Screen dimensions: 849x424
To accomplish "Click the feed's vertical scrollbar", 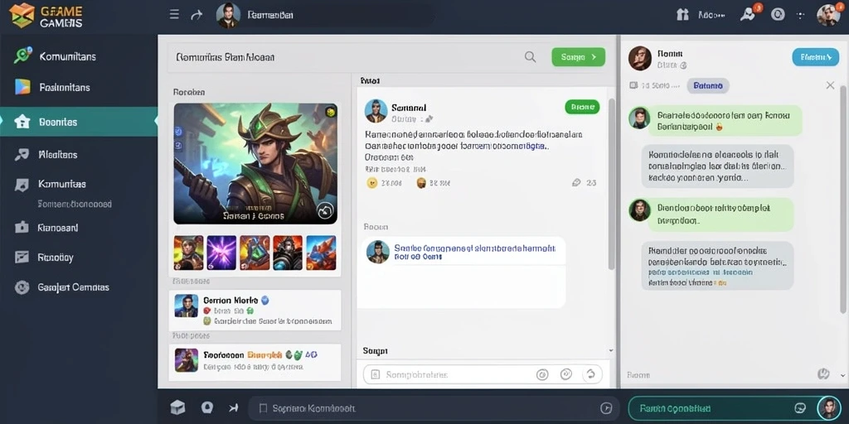I will click(x=611, y=184).
